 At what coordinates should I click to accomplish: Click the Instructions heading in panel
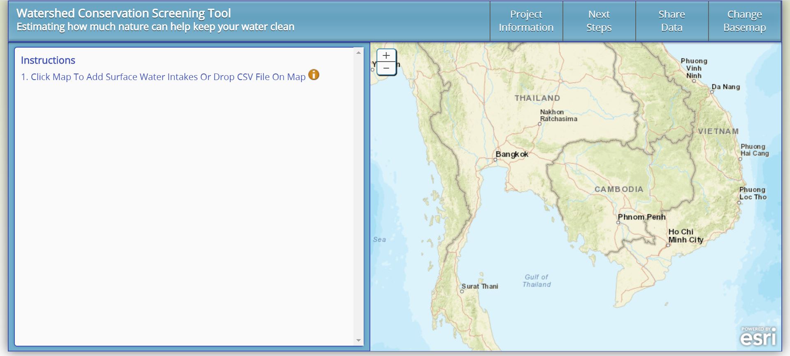click(48, 60)
